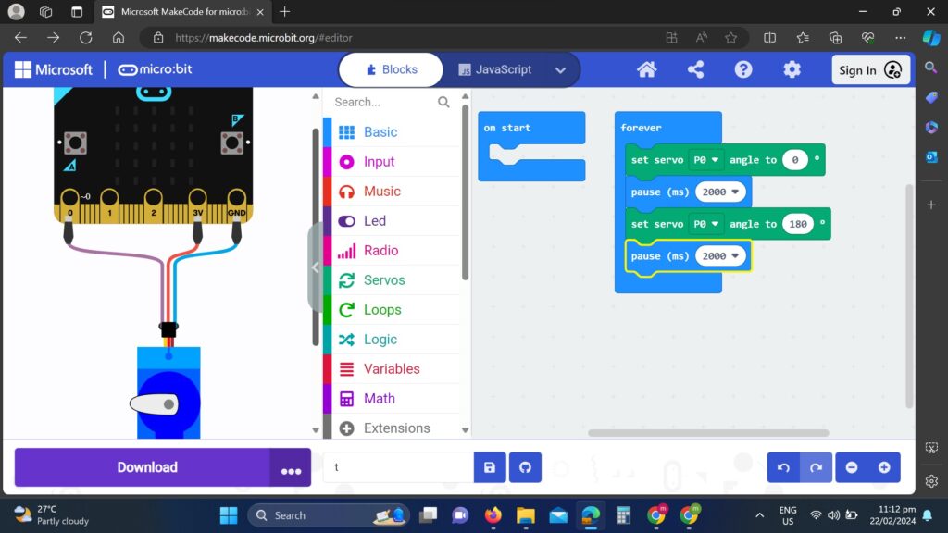This screenshot has width=948, height=533.
Task: Zoom out the workspace with minus icon
Action: pos(852,467)
